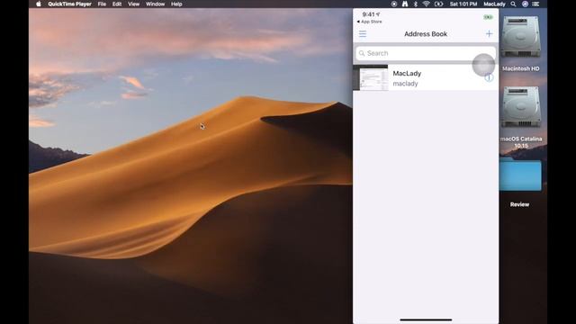The height and width of the screenshot is (324, 576).
Task: Click the Address Book title
Action: [426, 34]
